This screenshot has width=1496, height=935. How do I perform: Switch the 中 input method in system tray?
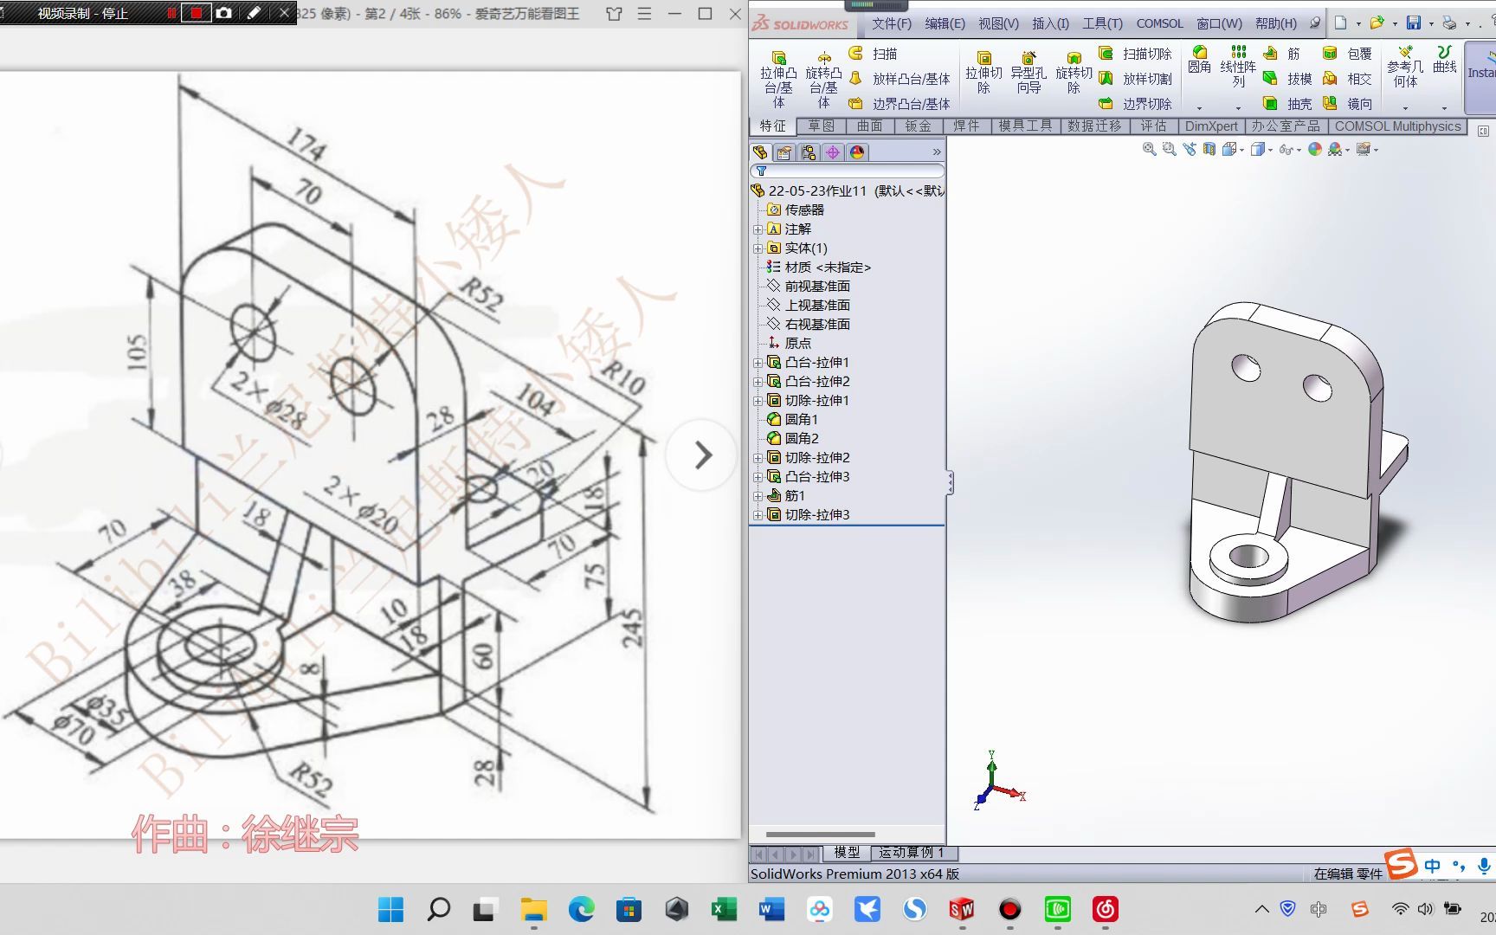click(1432, 865)
